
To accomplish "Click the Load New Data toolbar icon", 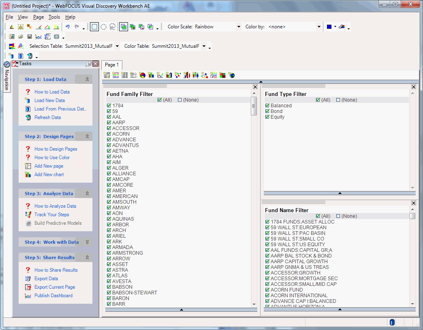I will (x=11, y=56).
